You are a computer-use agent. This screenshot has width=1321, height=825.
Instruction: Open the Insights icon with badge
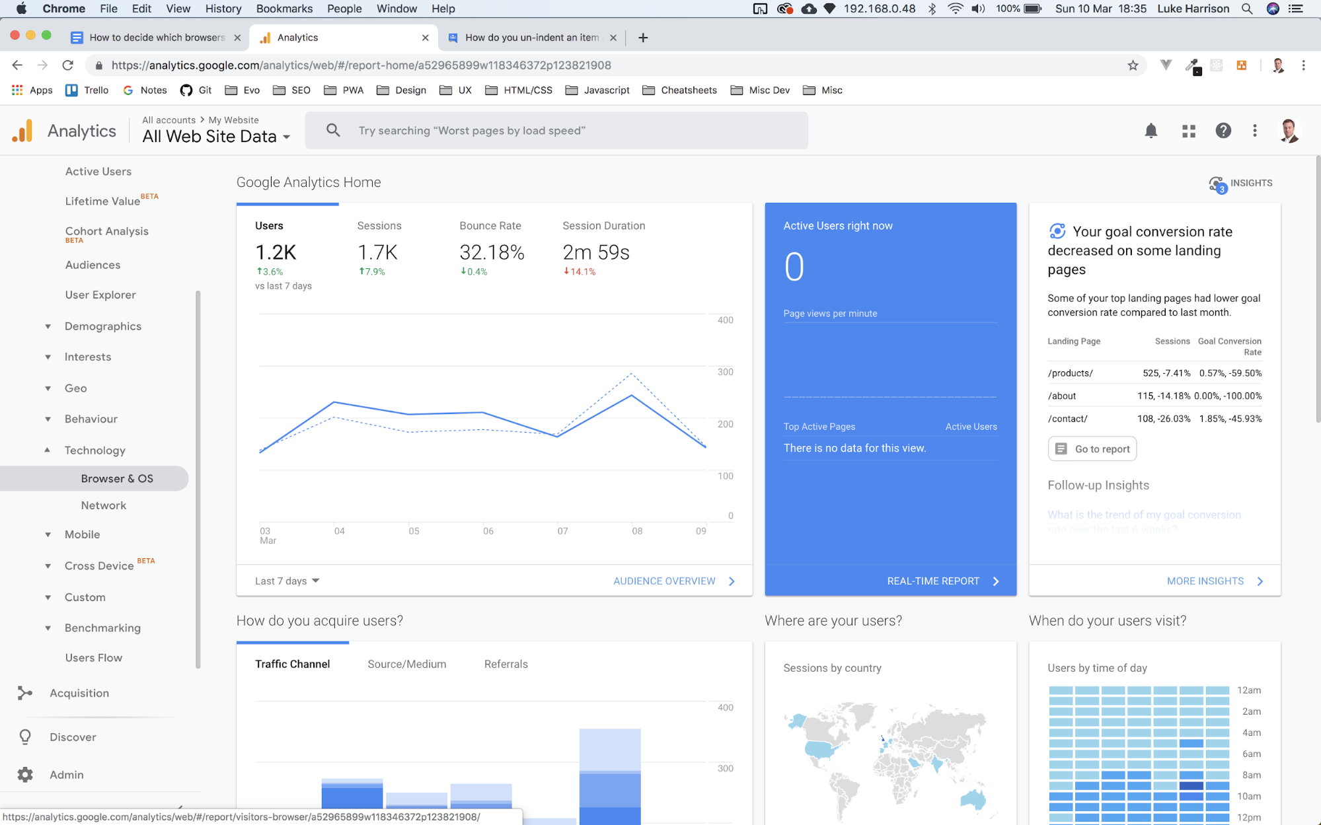pyautogui.click(x=1217, y=184)
